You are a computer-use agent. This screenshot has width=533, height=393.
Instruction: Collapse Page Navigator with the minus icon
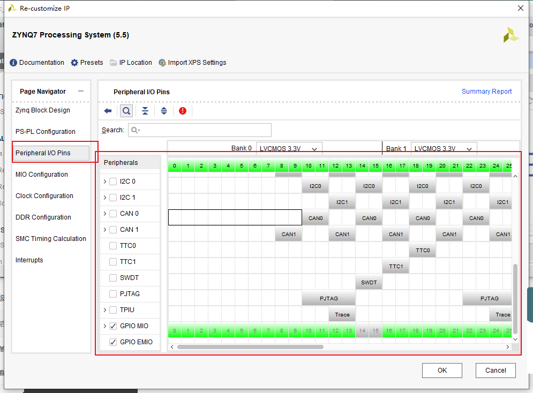pyautogui.click(x=81, y=91)
